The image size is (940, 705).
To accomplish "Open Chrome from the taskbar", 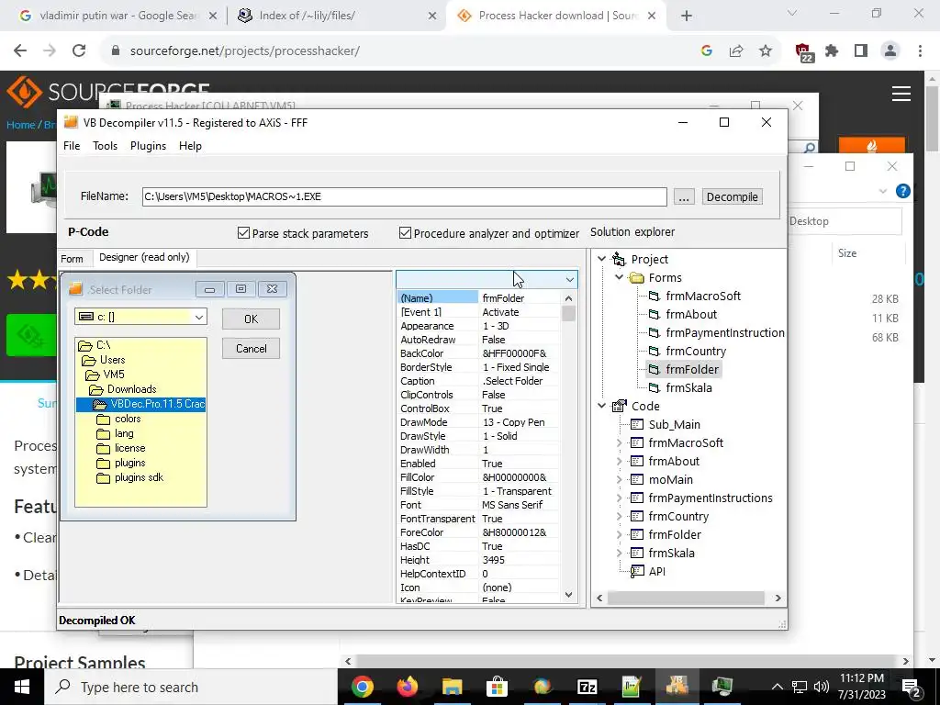I will pyautogui.click(x=362, y=687).
